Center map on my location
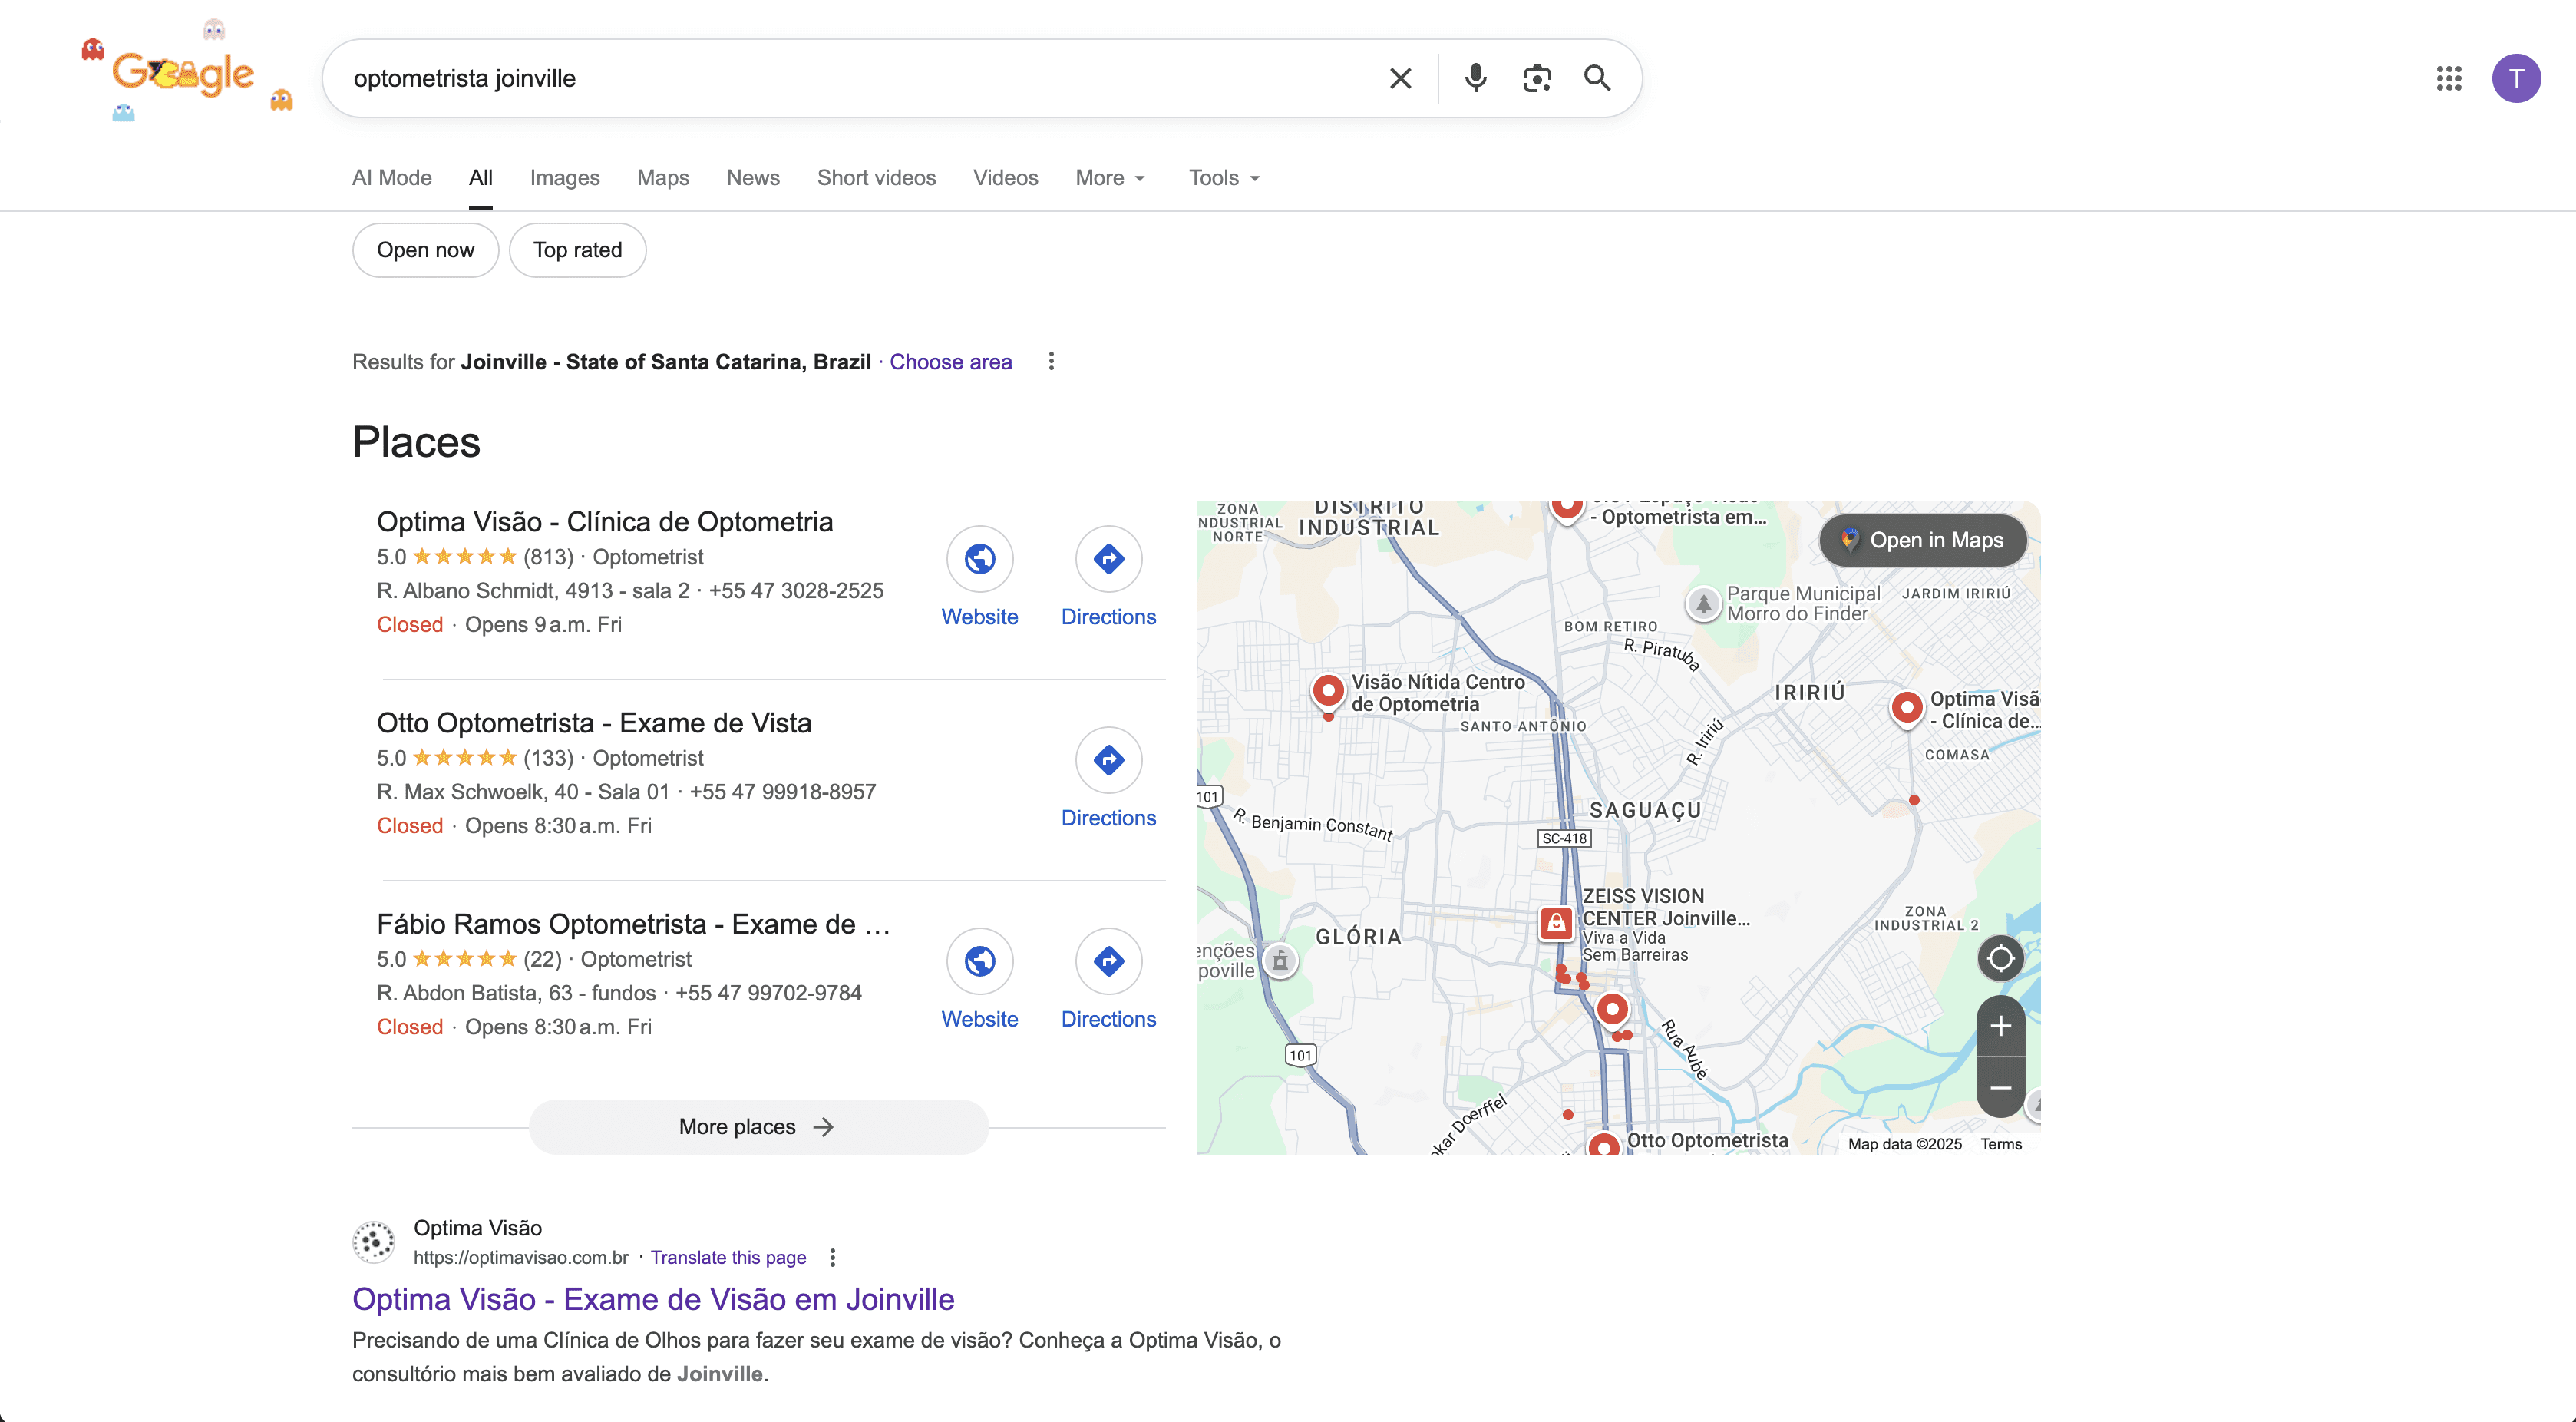The width and height of the screenshot is (2576, 1422). click(x=2000, y=959)
